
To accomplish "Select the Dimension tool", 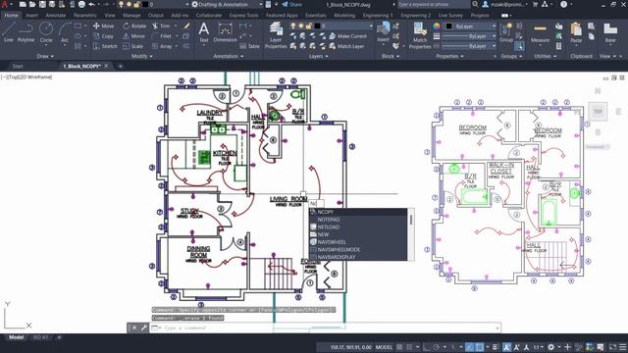I will [x=225, y=32].
